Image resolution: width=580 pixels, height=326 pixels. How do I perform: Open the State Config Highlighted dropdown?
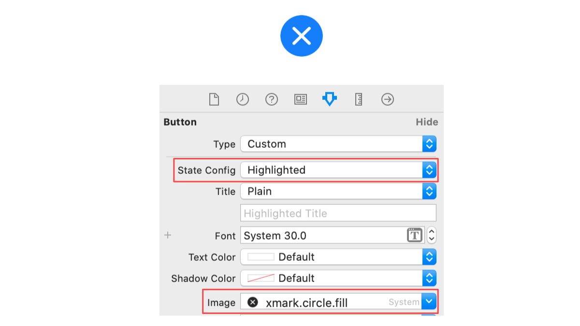pyautogui.click(x=429, y=170)
